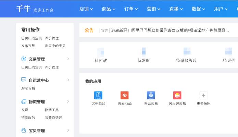Click the 交易管理 section icon
238x137 pixels.
[x=24, y=59]
